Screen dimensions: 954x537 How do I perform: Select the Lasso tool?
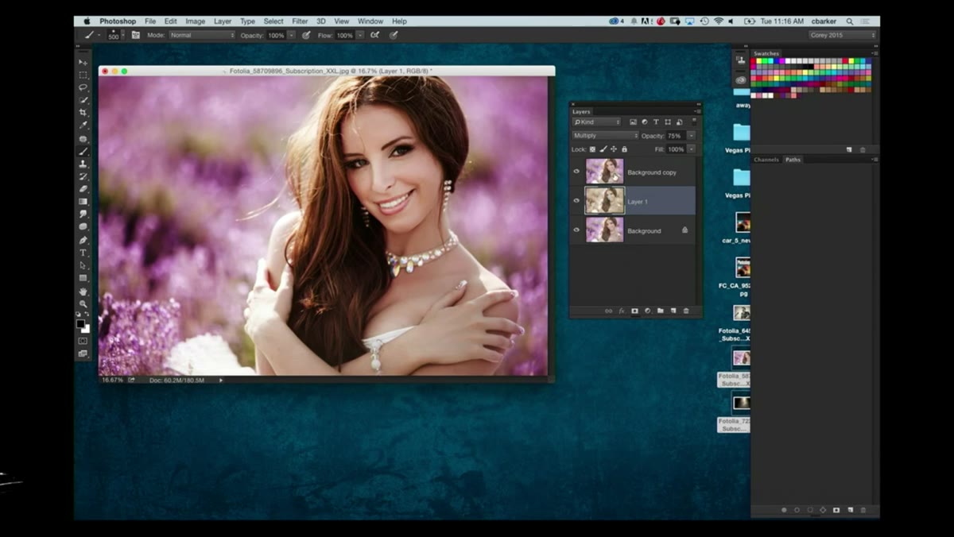83,87
